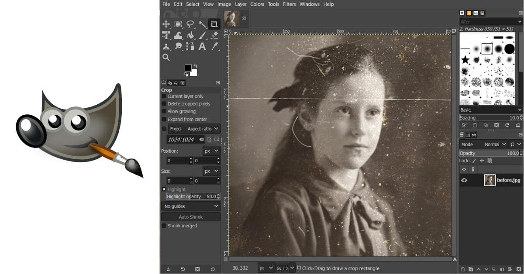Screen dimensions: 524x274
Task: Raise layer with the up arrow icon
Action: point(479,269)
